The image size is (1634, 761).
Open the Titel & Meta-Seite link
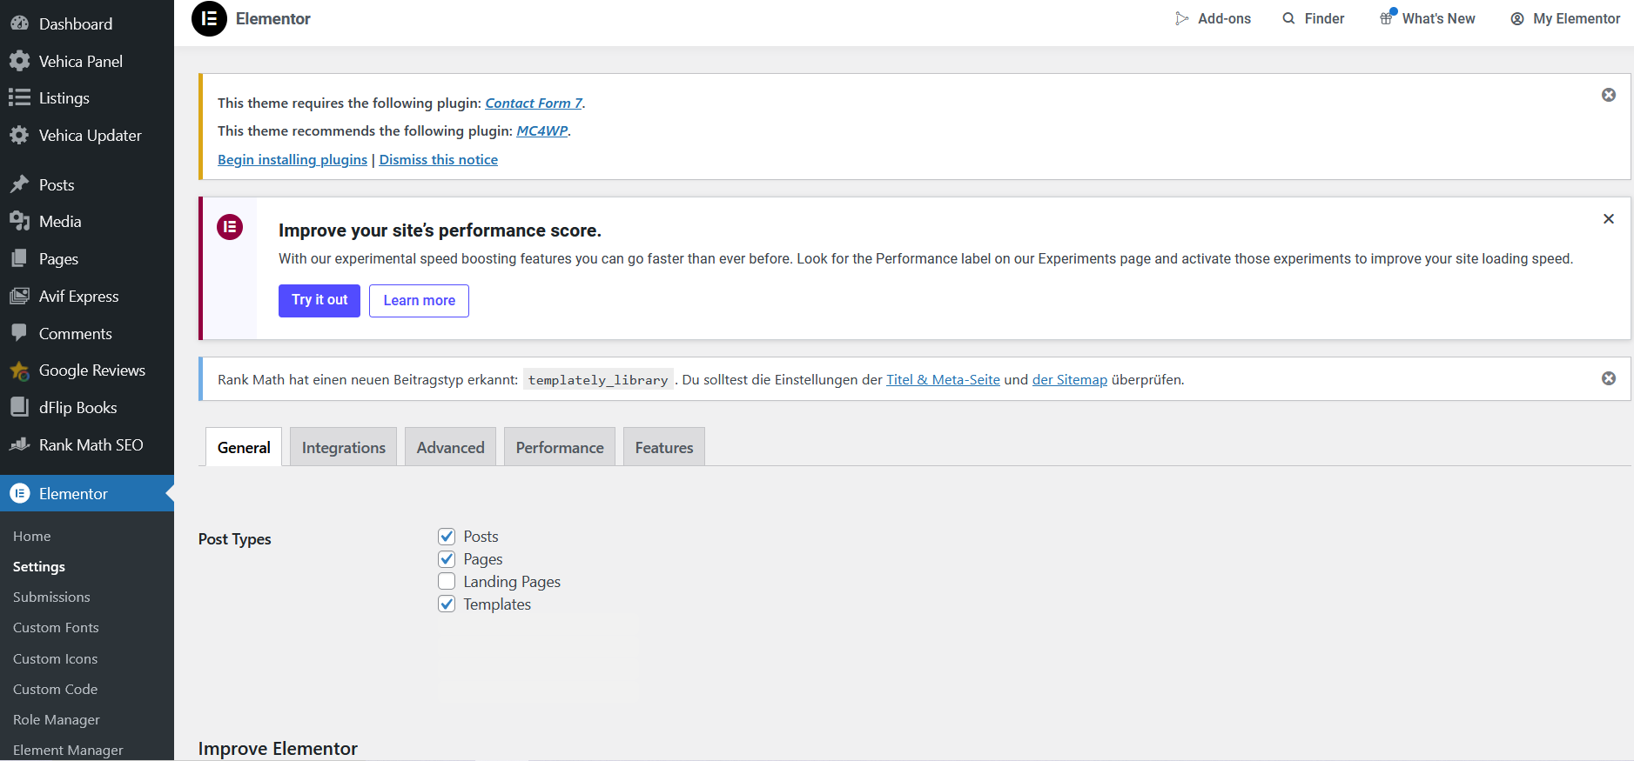coord(943,379)
